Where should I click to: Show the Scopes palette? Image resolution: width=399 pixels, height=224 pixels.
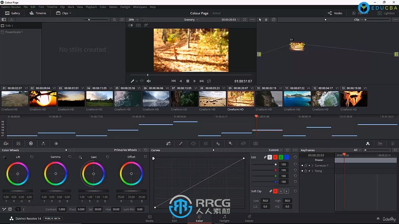click(380, 143)
